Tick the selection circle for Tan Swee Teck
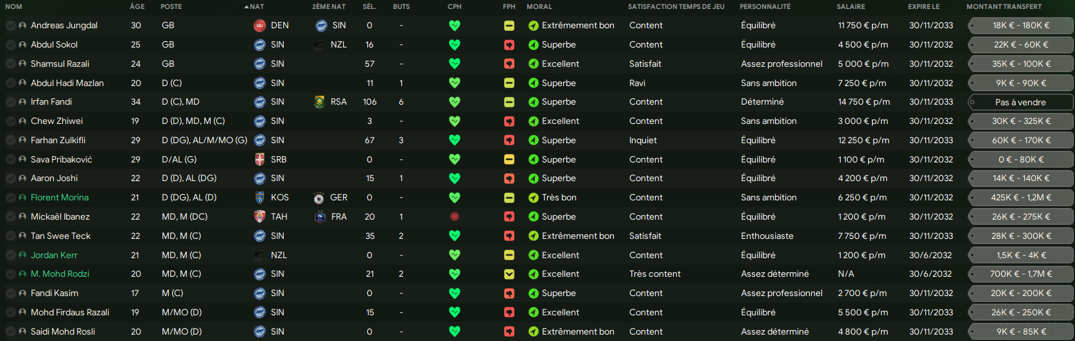Image resolution: width=1075 pixels, height=341 pixels. pos(10,236)
